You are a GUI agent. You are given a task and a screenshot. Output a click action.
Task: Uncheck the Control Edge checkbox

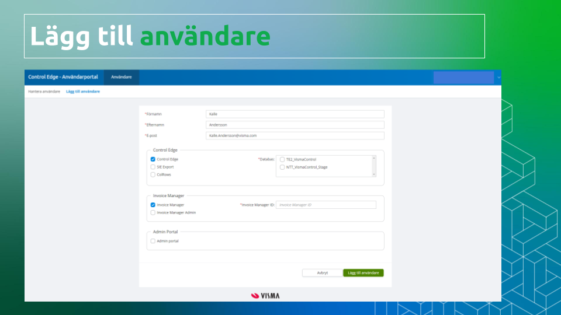[153, 159]
